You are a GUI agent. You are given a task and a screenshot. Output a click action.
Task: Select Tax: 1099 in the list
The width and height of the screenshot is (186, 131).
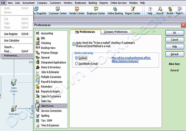click(x=51, y=120)
